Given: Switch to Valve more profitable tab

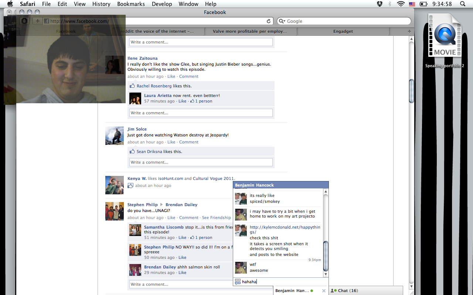Looking at the screenshot, I should tap(249, 31).
